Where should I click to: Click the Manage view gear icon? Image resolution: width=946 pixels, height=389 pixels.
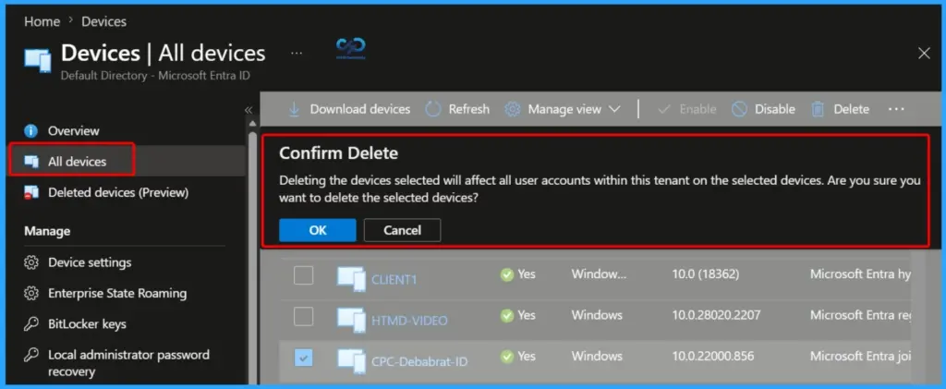click(x=512, y=109)
